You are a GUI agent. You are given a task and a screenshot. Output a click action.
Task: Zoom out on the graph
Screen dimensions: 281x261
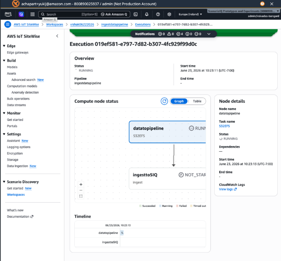pyautogui.click(x=81, y=190)
